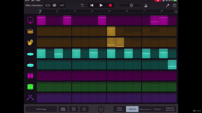The image size is (202, 113).
Task: Undo the last action
Action: coord(82,5)
